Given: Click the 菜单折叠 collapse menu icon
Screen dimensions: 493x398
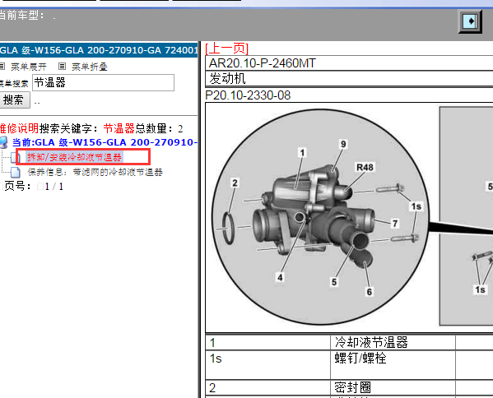Looking at the screenshot, I should [x=62, y=67].
